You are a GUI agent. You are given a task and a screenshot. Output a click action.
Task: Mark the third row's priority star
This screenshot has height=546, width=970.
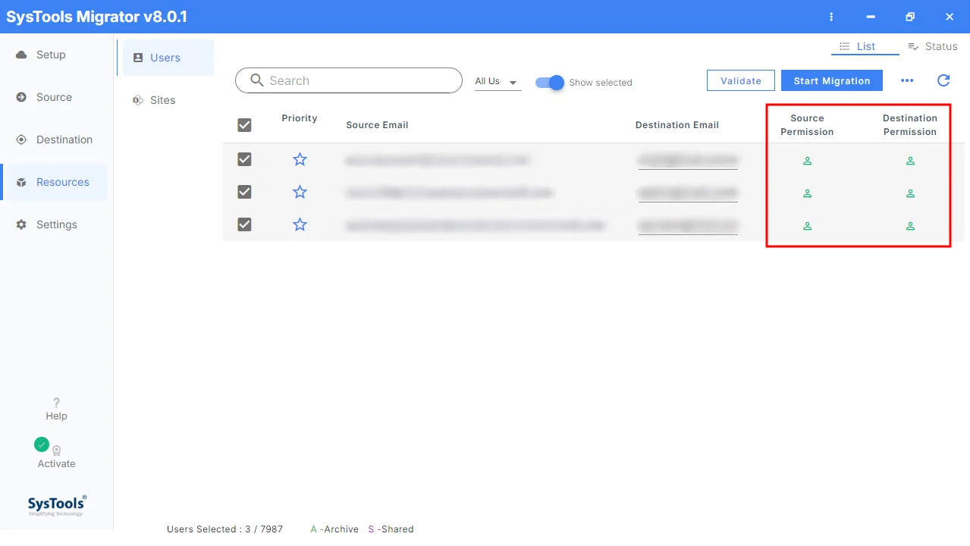pyautogui.click(x=300, y=224)
